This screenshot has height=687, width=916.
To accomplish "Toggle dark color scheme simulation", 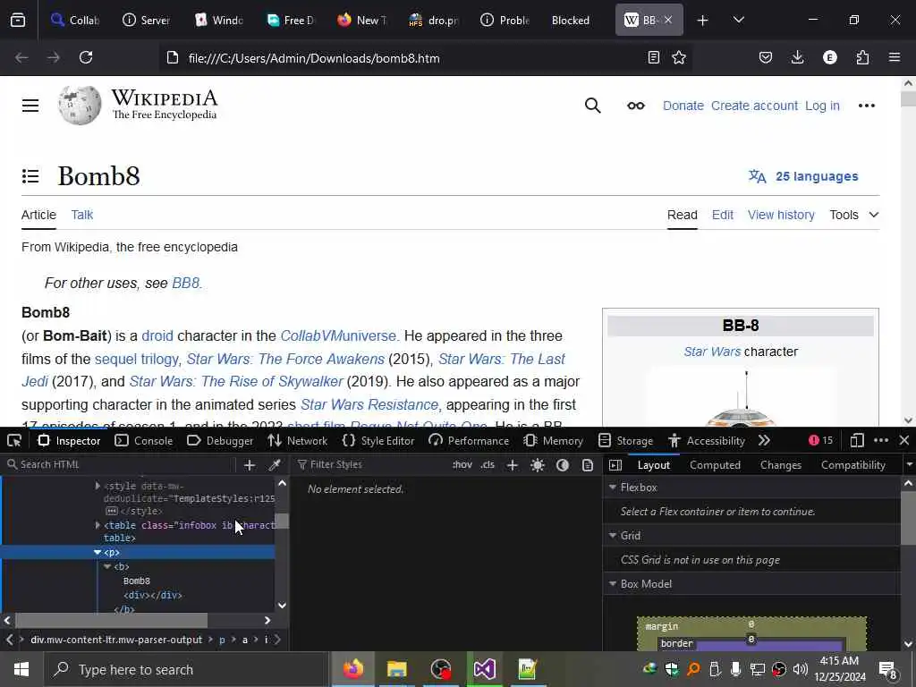I will [x=563, y=465].
